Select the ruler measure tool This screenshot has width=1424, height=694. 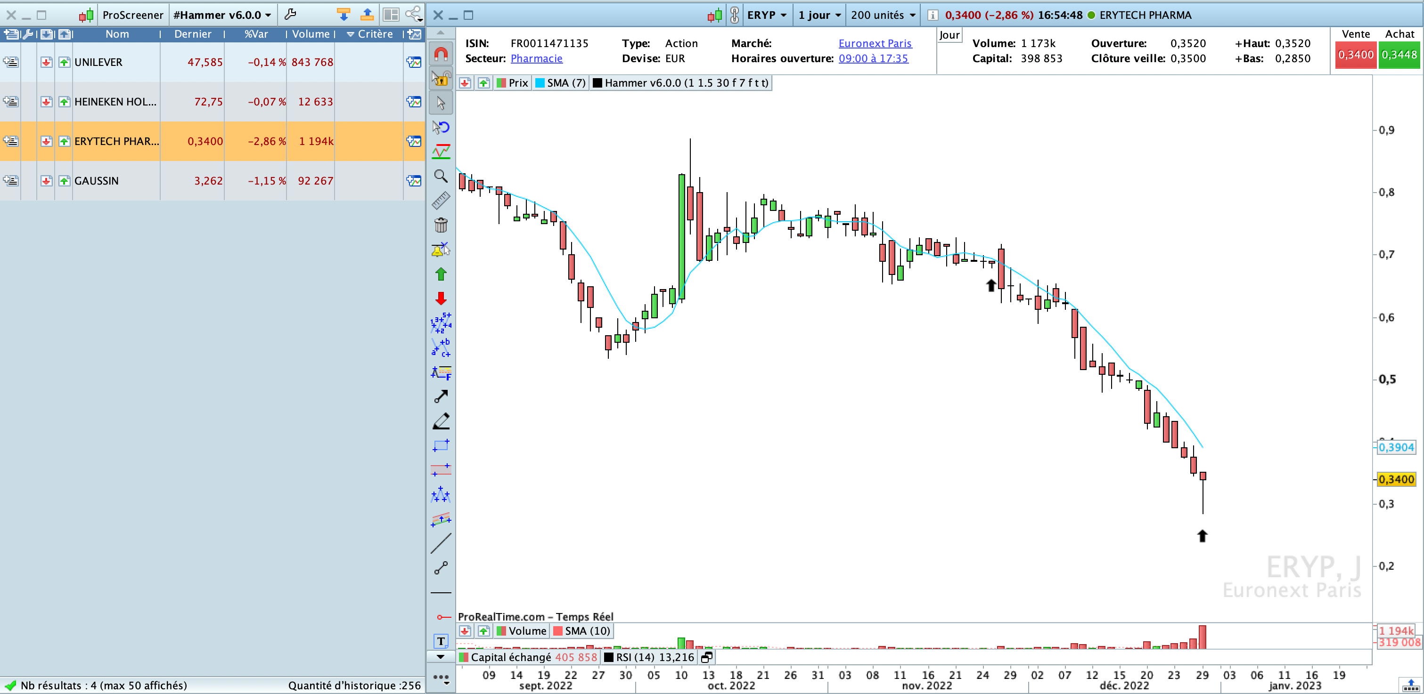coord(441,201)
